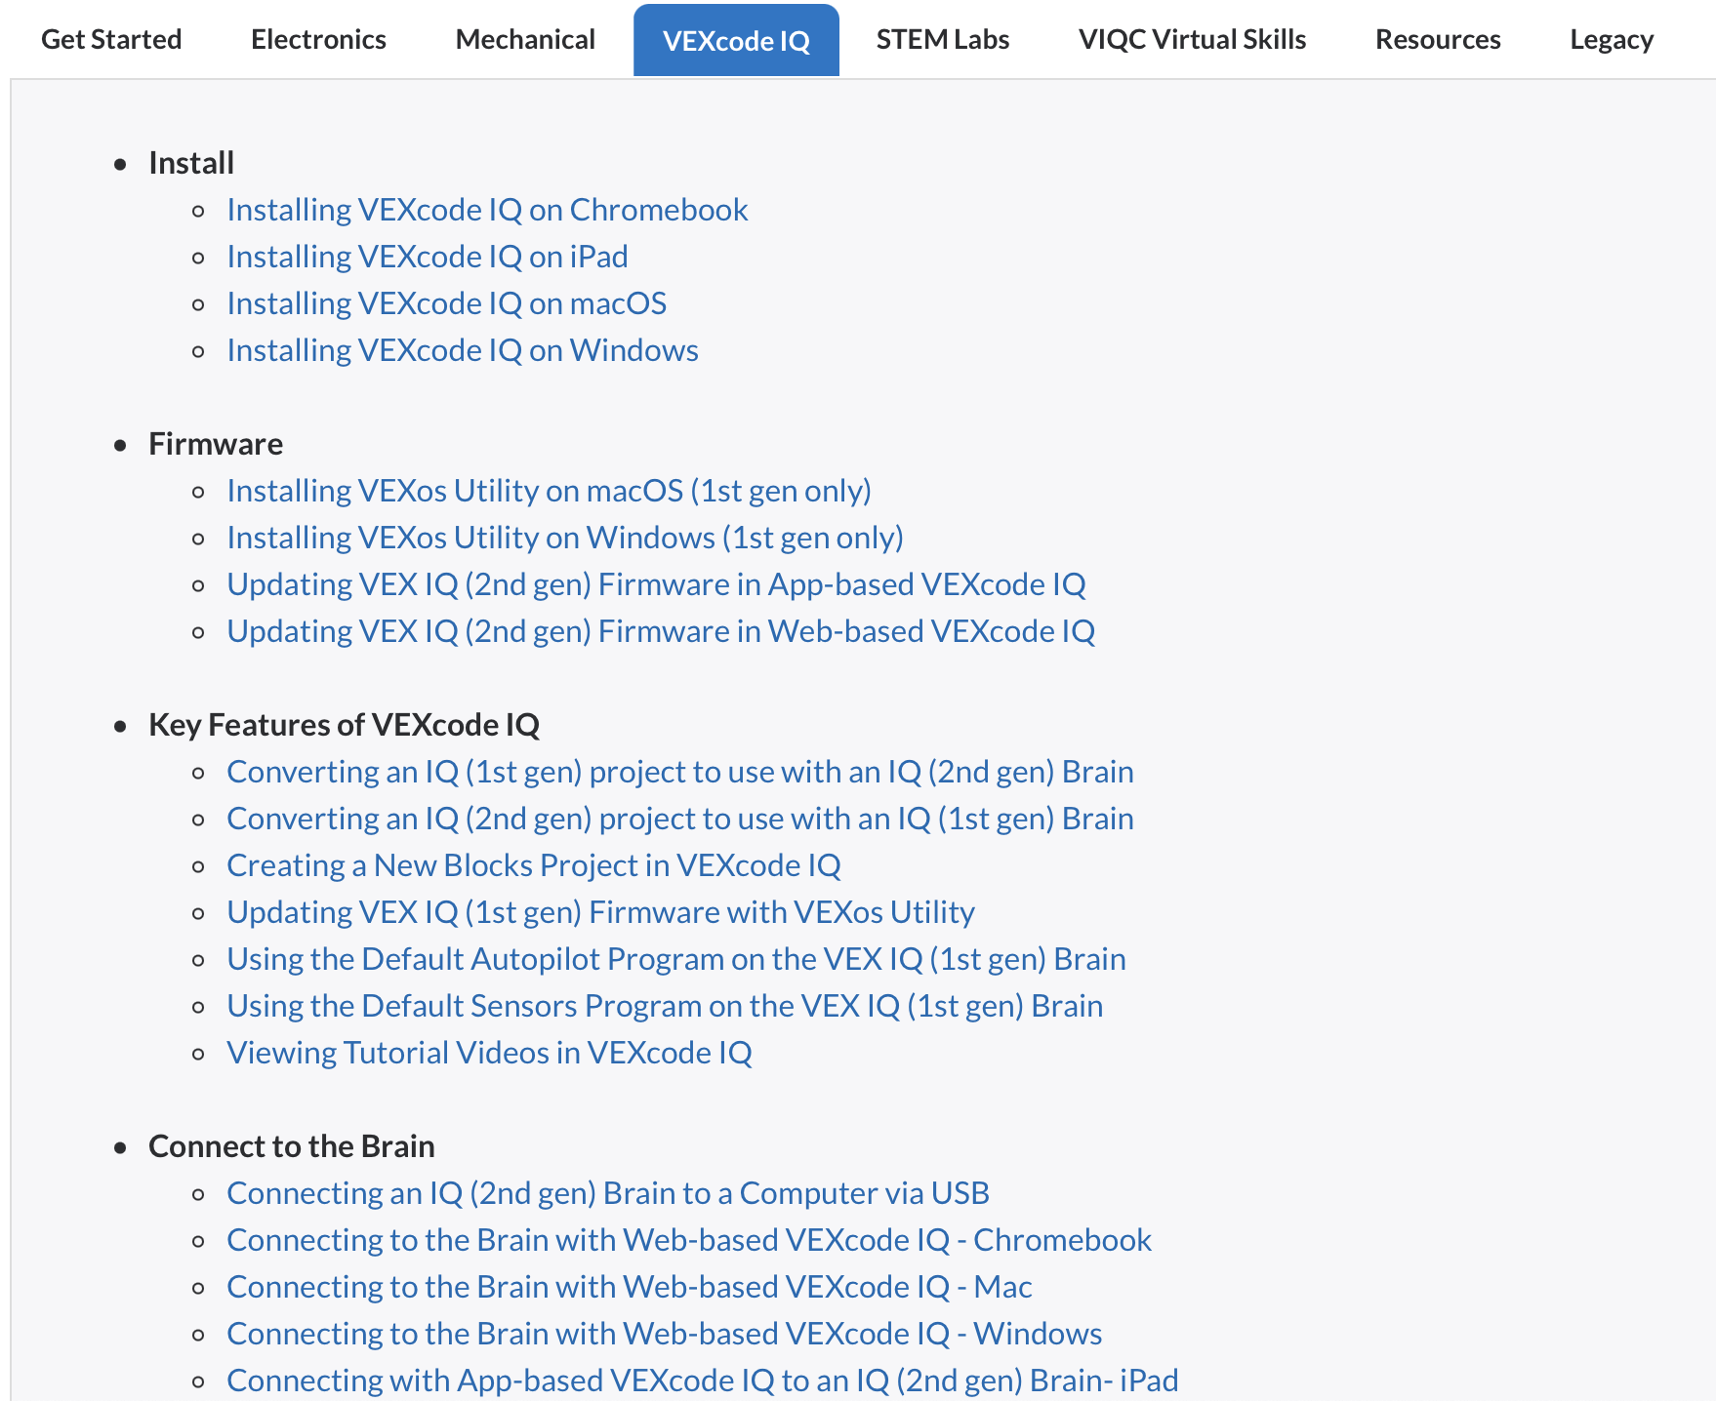The width and height of the screenshot is (1716, 1401).
Task: Open Converting an IQ 1st gen project article
Action: pos(679,771)
